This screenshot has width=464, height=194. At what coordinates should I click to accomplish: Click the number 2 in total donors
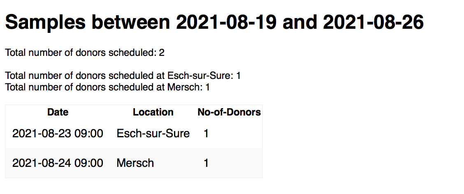[162, 53]
